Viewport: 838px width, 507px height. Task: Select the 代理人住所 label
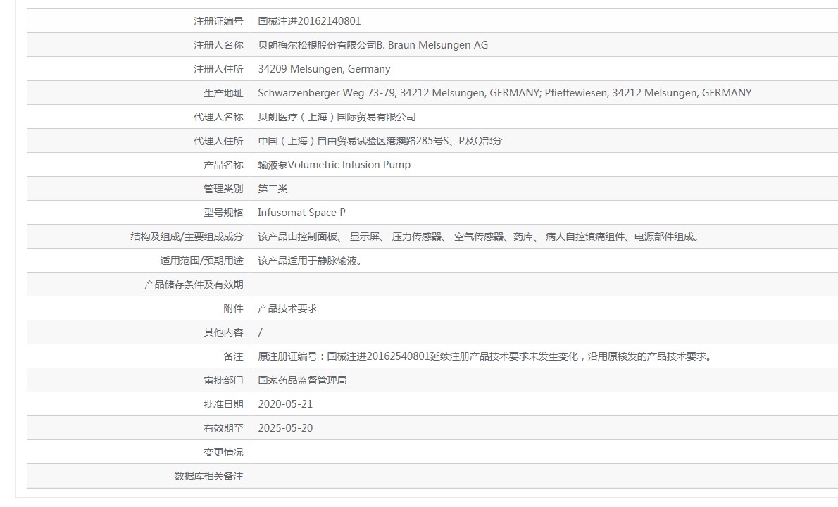coord(218,141)
